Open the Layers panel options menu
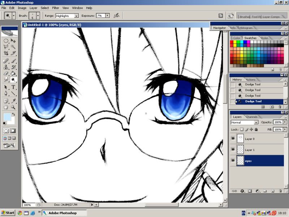The image size is (289, 217). pyautogui.click(x=286, y=117)
